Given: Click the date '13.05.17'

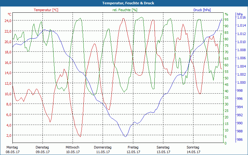Looking at the screenshot, I should pyautogui.click(x=163, y=152).
